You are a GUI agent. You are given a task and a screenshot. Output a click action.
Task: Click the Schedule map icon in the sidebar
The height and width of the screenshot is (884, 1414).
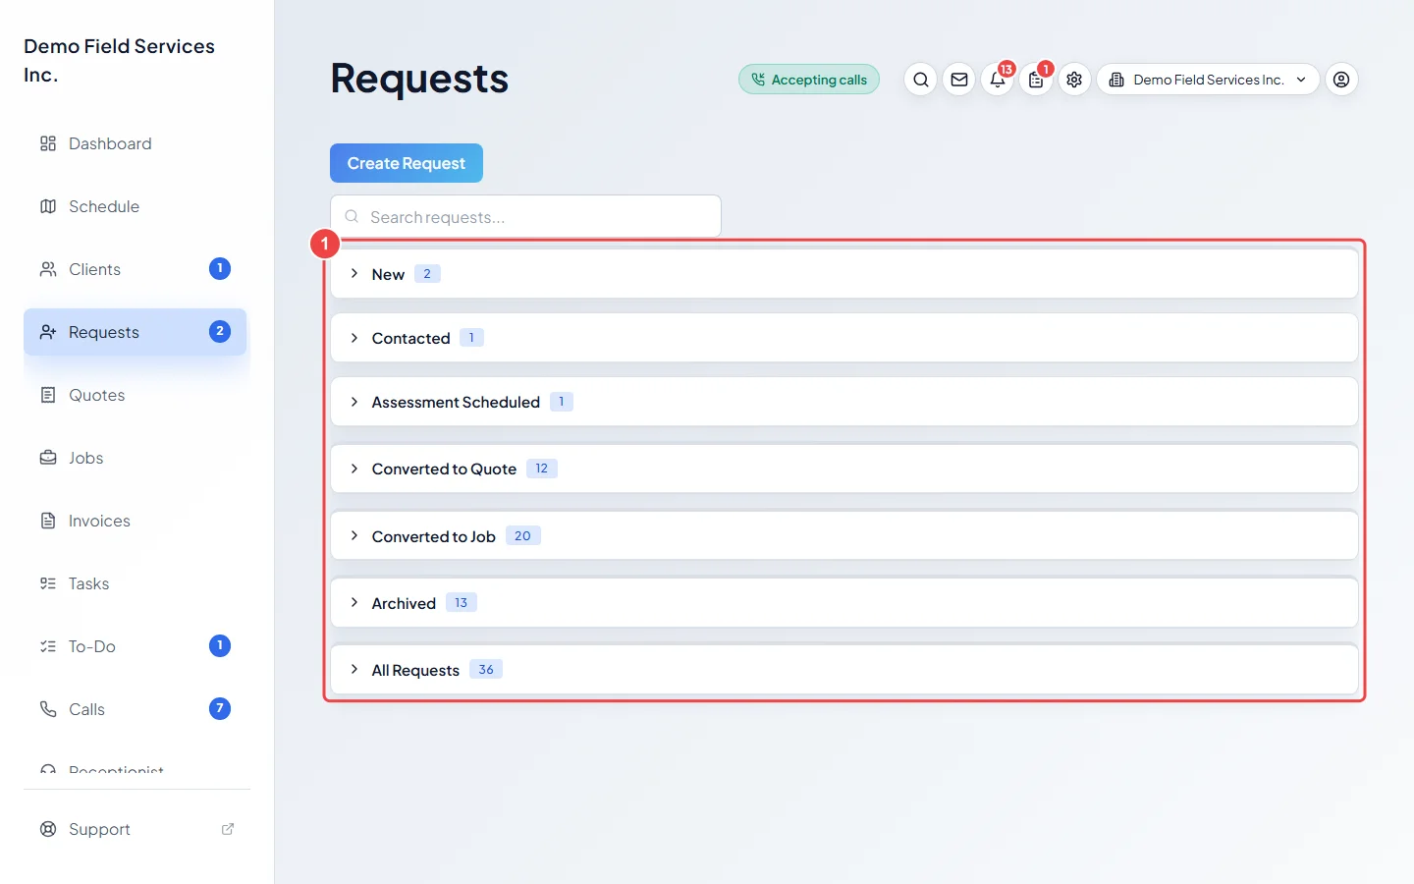click(x=48, y=206)
